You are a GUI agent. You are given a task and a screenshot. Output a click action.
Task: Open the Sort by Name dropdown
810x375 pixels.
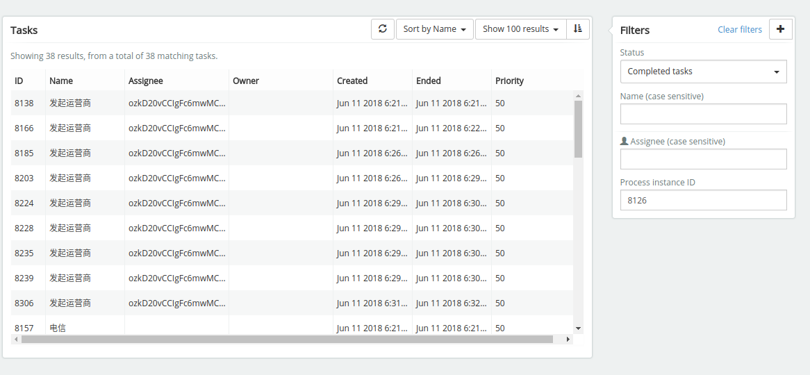tap(435, 29)
